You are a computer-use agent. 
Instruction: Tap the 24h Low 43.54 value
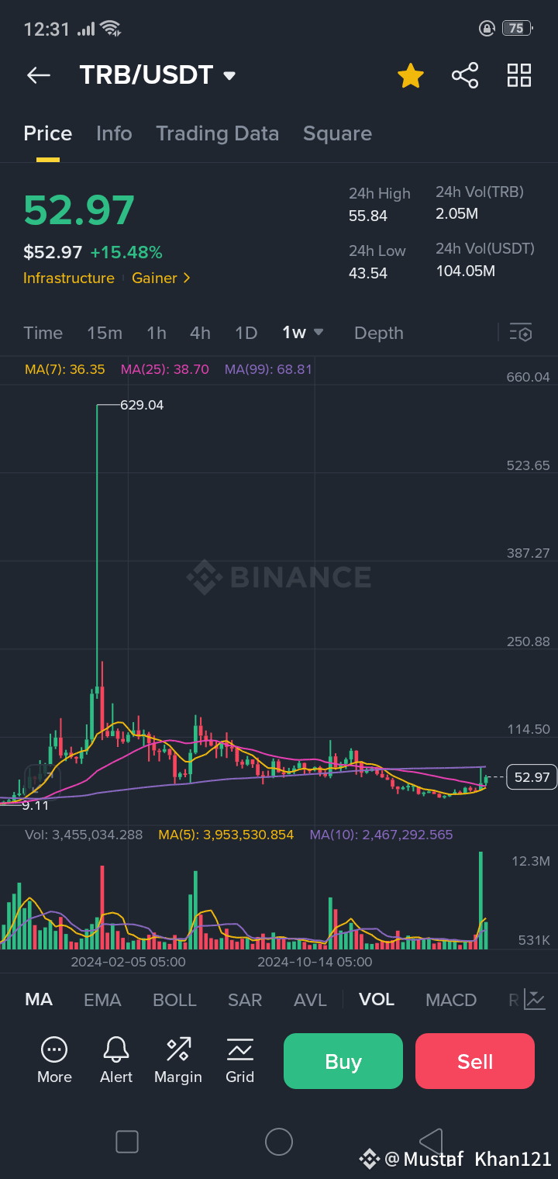(368, 273)
